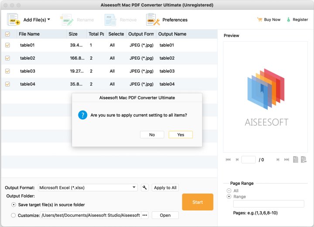This screenshot has width=314, height=227.
Task: Select the table04 file name
Action: pyautogui.click(x=27, y=84)
